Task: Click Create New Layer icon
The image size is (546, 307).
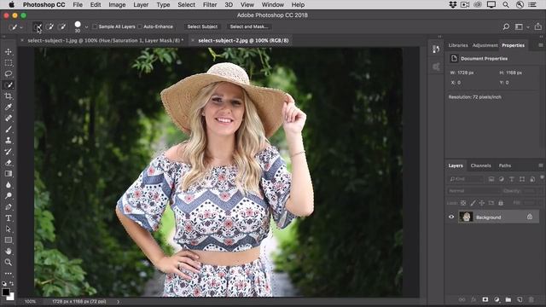Action: click(520, 299)
